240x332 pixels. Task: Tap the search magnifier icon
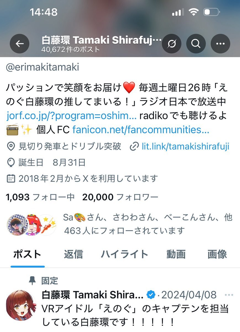(196, 44)
